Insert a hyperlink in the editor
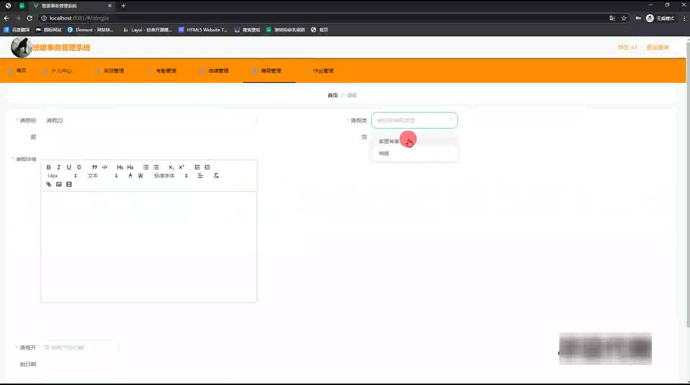Image resolution: width=690 pixels, height=385 pixels. pos(49,184)
